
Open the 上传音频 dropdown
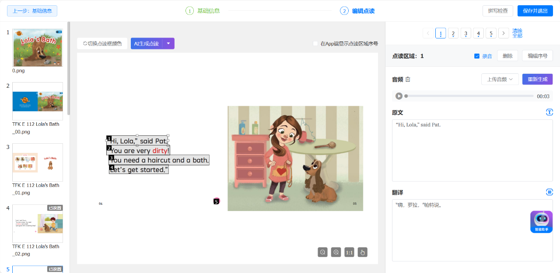click(500, 79)
